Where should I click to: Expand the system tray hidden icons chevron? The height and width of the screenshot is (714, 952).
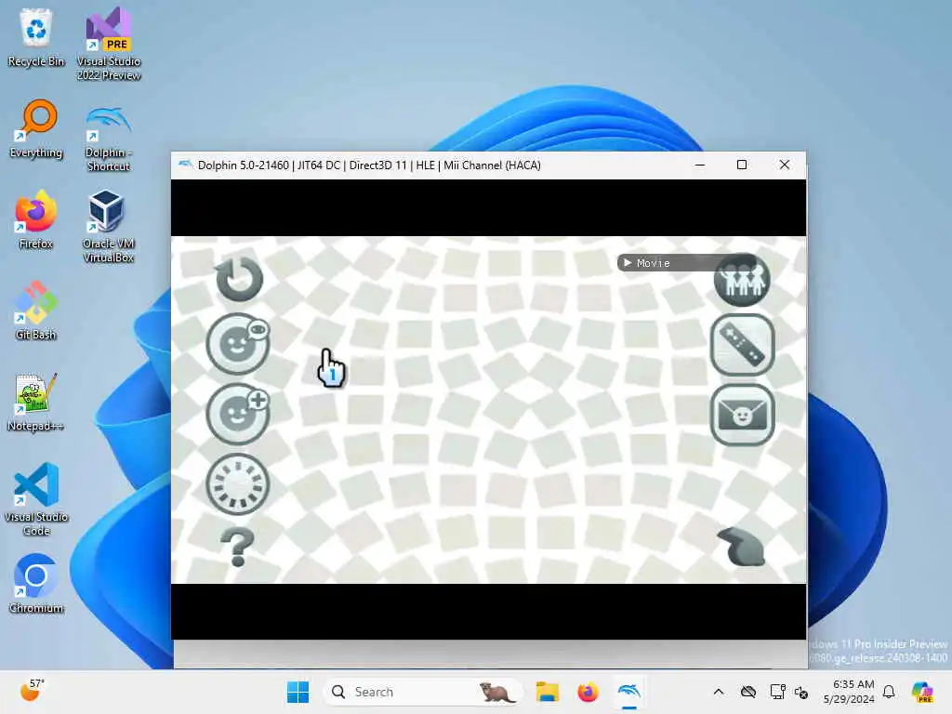coord(719,692)
